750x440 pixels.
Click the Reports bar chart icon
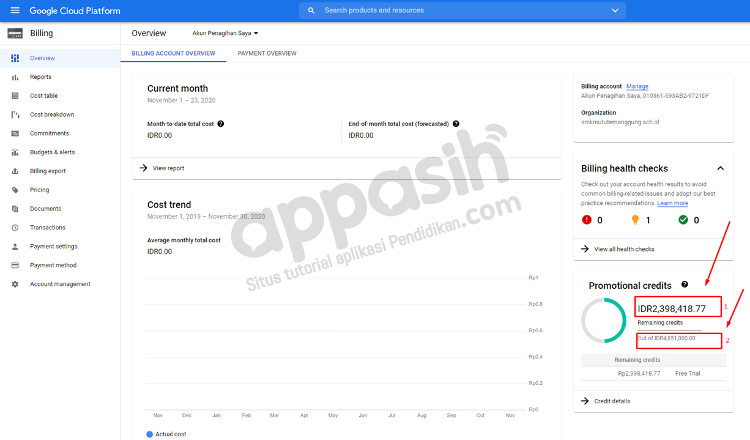[x=15, y=77]
